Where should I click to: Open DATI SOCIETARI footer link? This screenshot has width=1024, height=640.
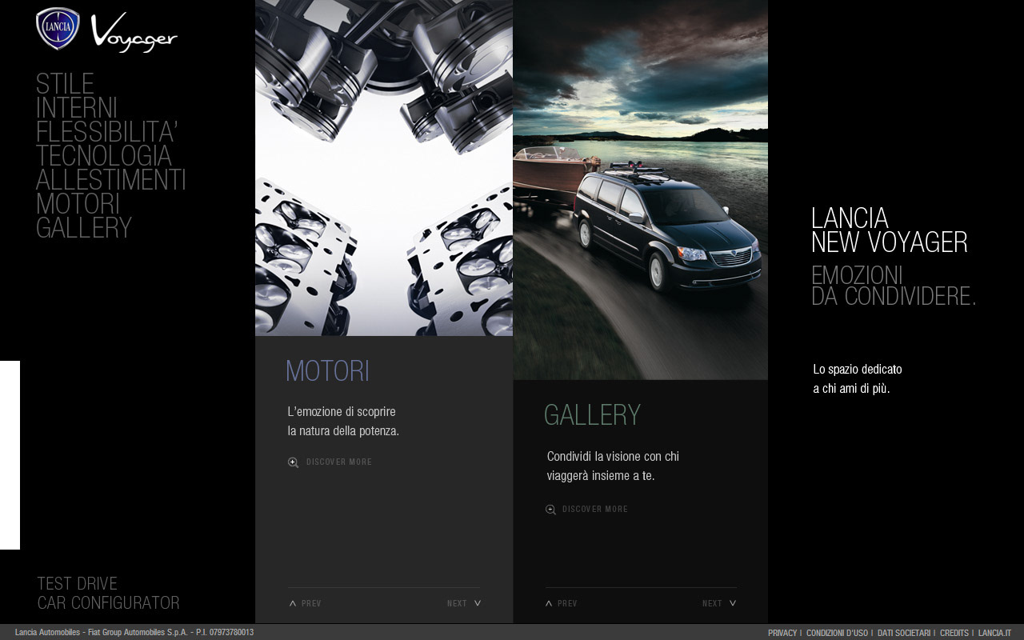click(904, 633)
